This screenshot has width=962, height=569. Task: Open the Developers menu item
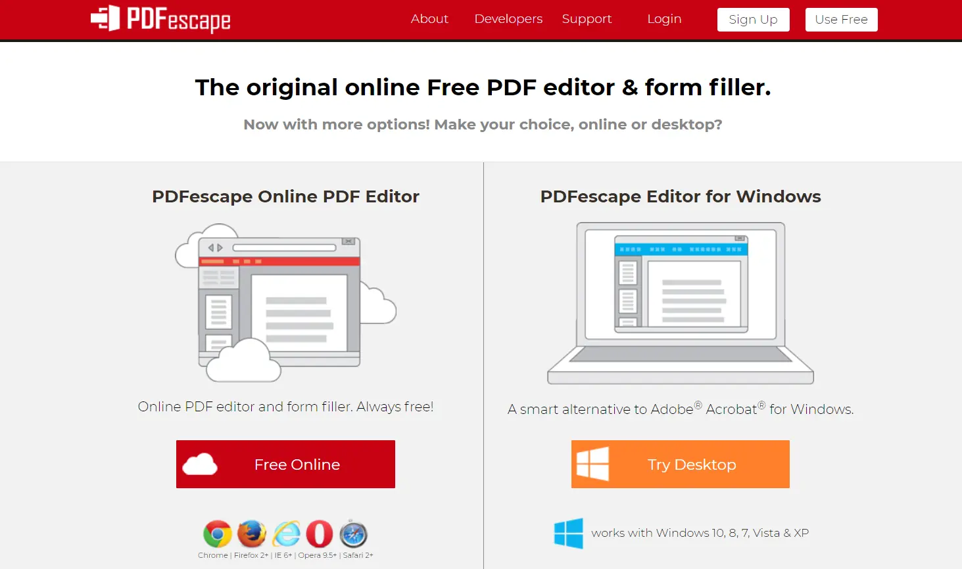click(x=508, y=19)
